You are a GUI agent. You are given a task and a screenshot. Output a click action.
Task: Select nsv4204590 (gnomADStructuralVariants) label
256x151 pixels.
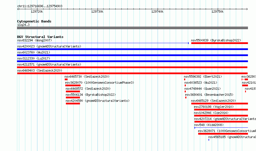click(x=98, y=101)
